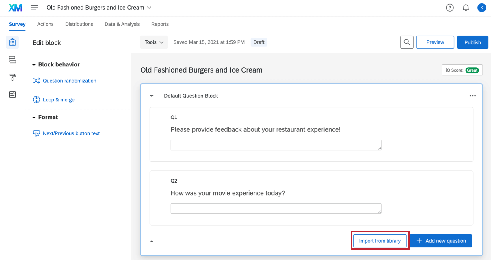Open the hamburger navigation menu icon

pyautogui.click(x=34, y=8)
